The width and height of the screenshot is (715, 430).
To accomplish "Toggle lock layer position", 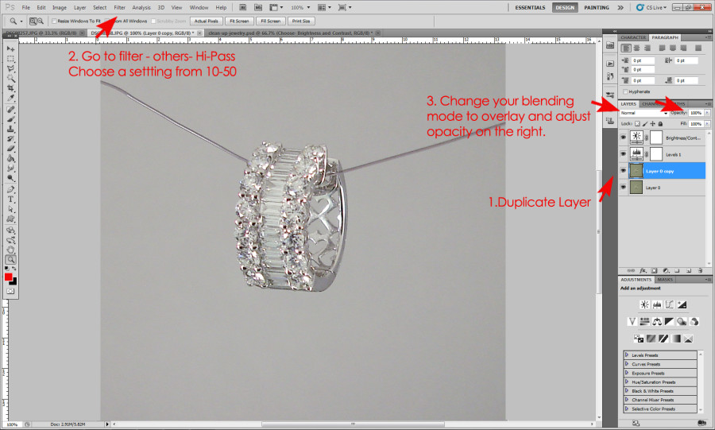I will click(x=652, y=123).
